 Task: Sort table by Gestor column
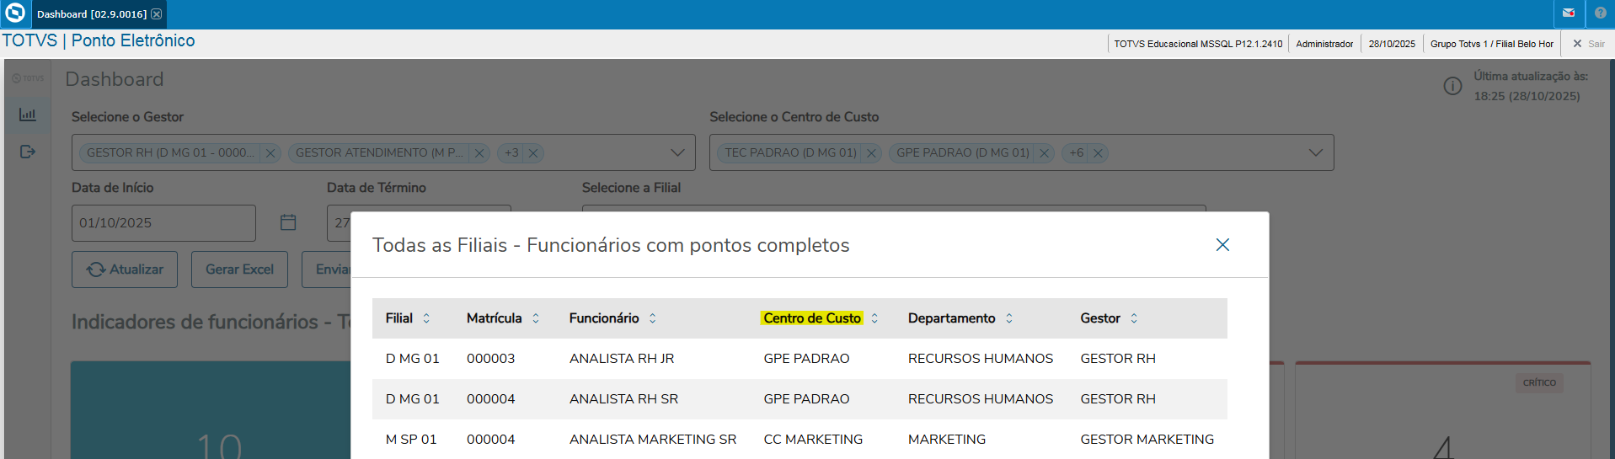click(x=1134, y=318)
